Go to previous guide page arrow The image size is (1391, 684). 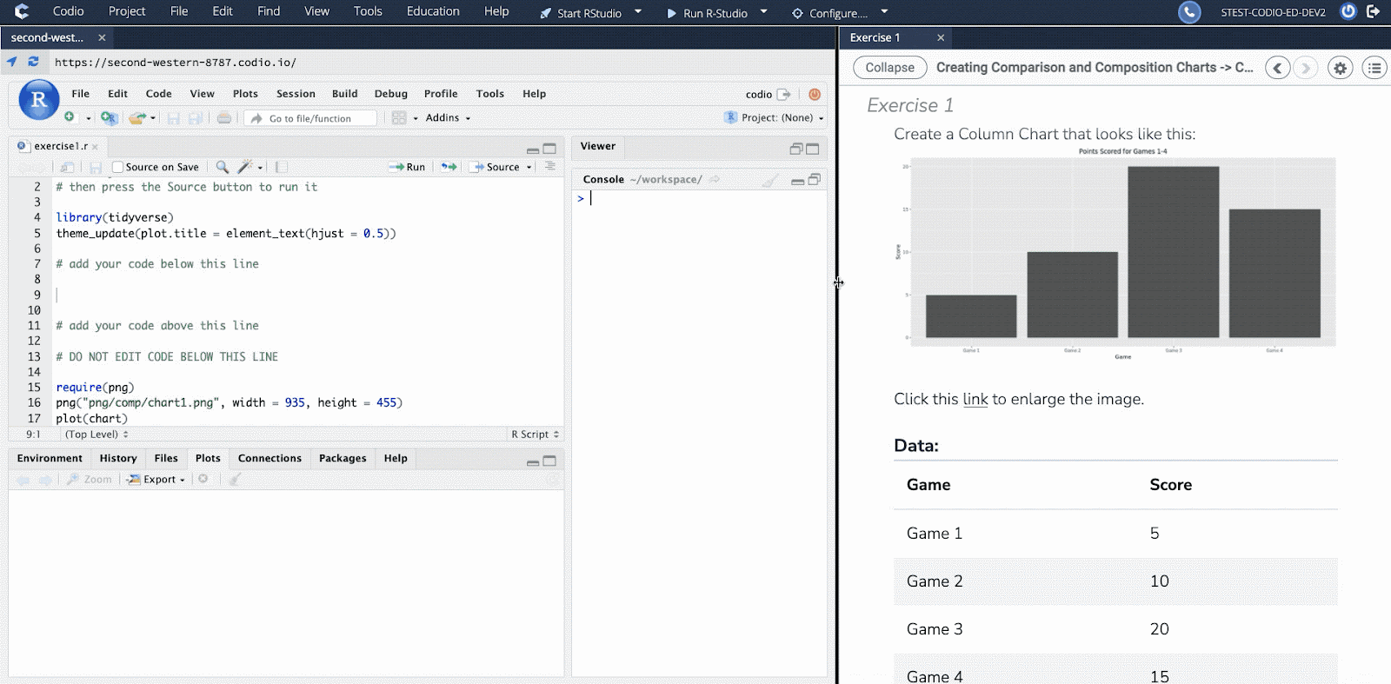tap(1277, 68)
